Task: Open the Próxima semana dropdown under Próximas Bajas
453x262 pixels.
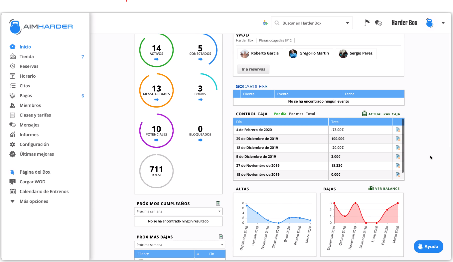Action: point(179,245)
